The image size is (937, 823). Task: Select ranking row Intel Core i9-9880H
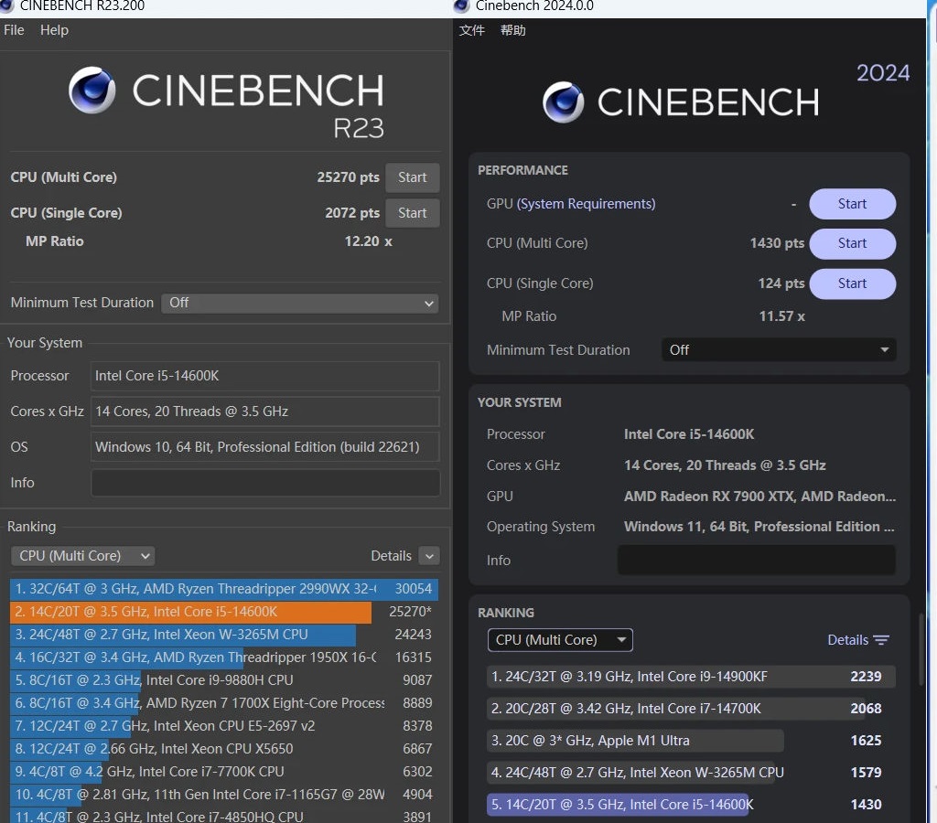pos(224,680)
